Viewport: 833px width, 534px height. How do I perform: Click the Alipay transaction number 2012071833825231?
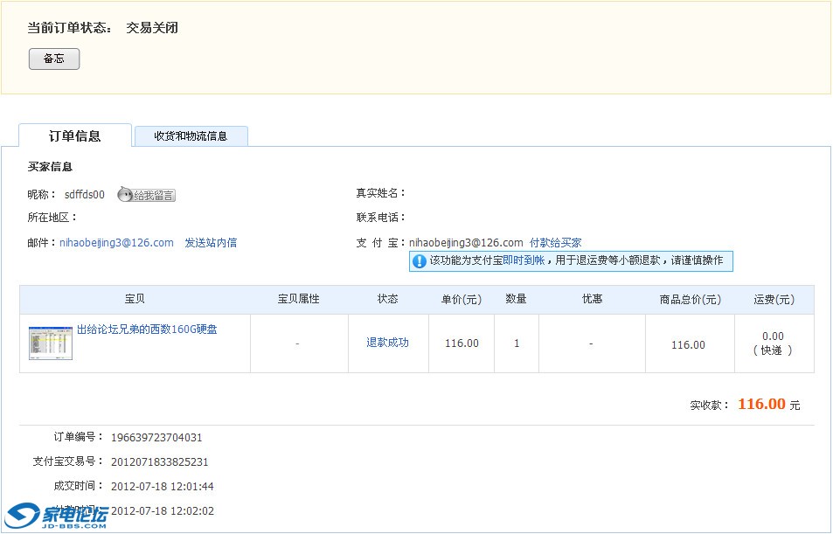159,462
